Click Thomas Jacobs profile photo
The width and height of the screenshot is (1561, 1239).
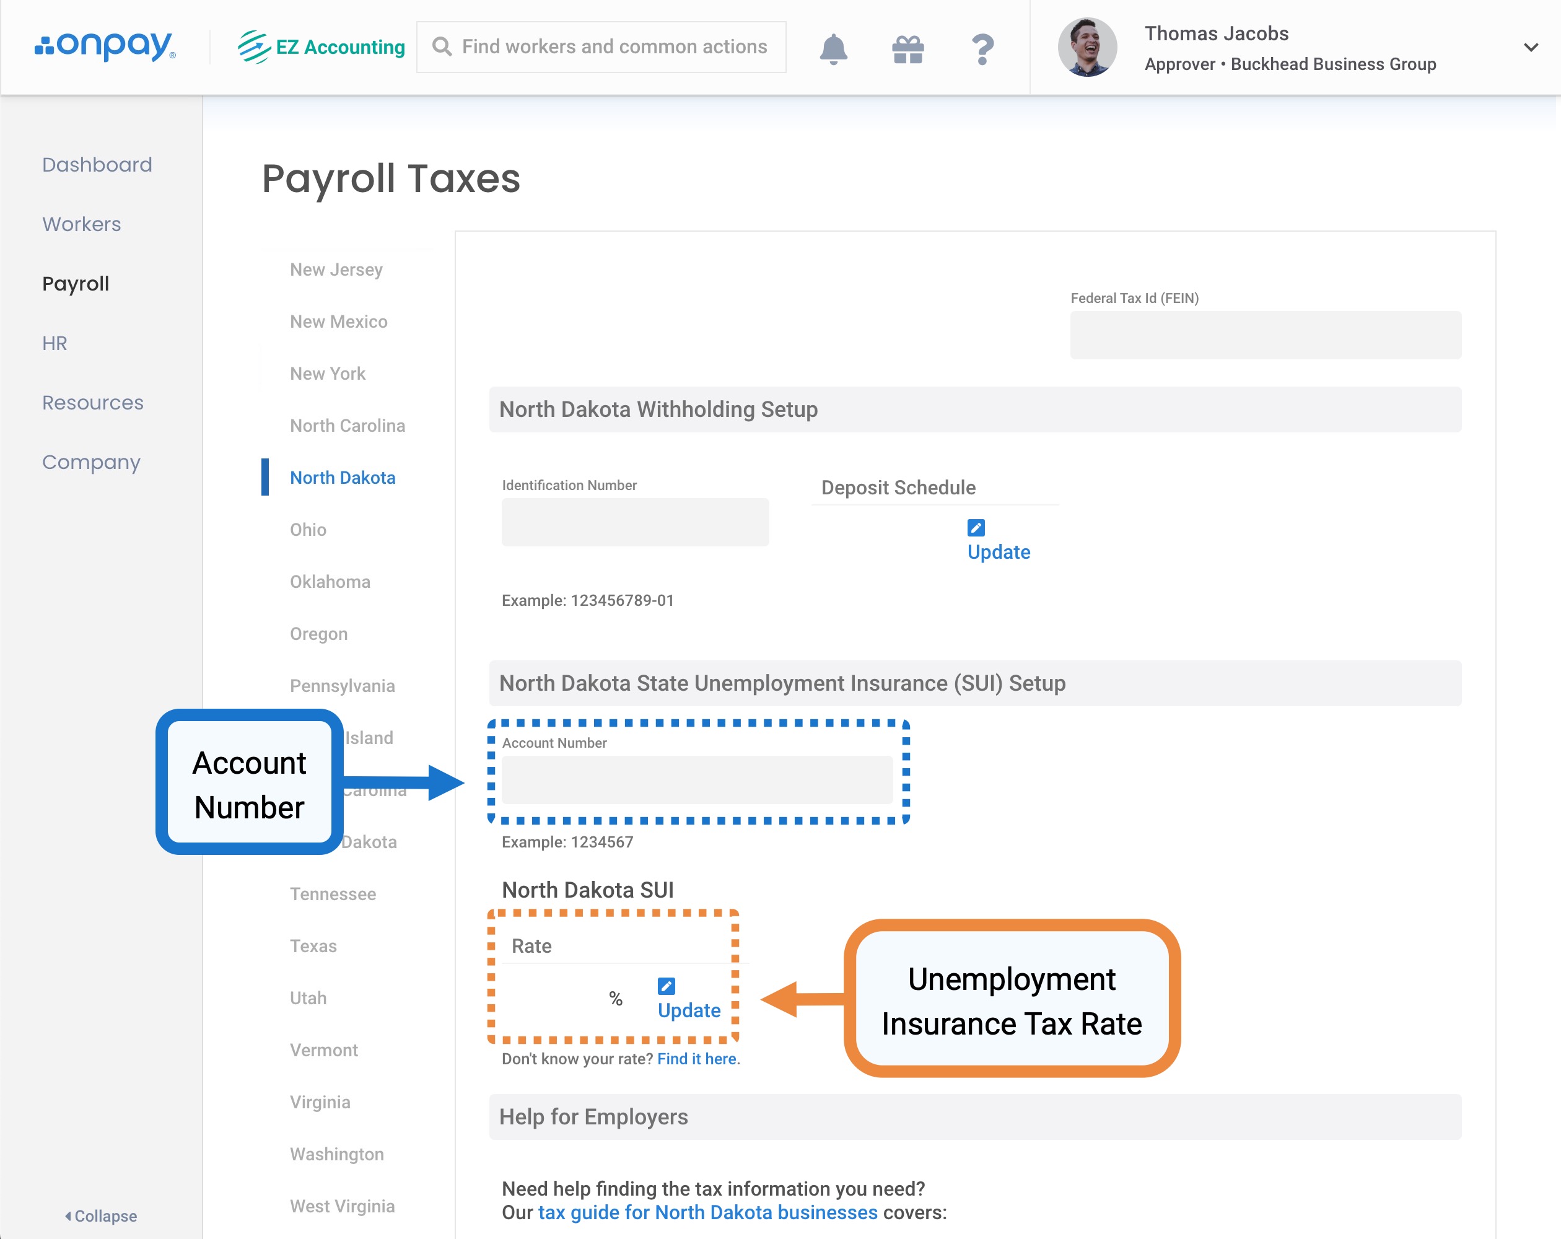(x=1087, y=48)
